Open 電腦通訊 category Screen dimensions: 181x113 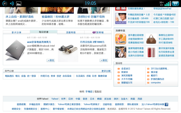[x=9, y=76]
